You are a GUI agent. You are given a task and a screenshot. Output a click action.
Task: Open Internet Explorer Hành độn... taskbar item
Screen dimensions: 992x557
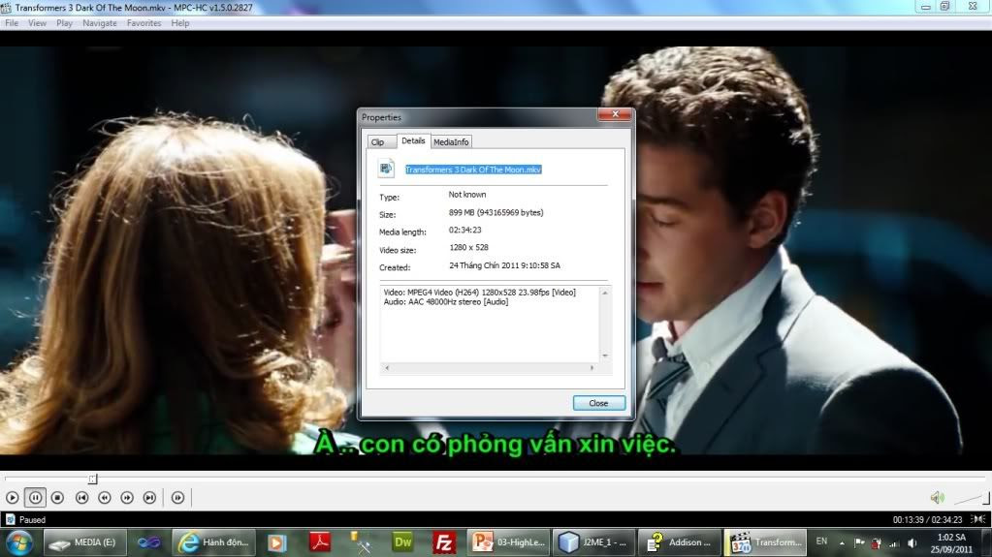click(x=214, y=542)
